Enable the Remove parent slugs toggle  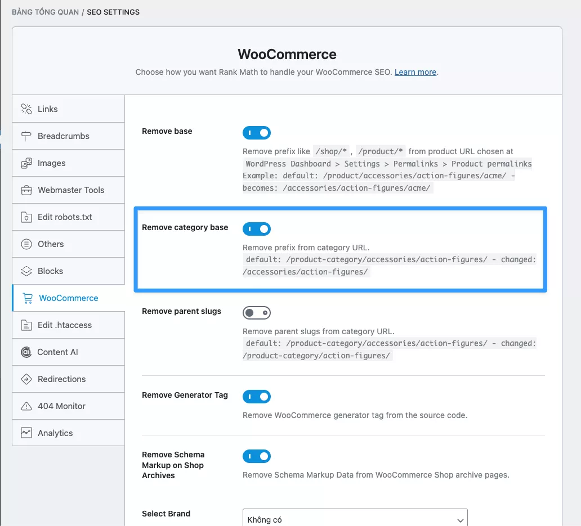pyautogui.click(x=257, y=312)
